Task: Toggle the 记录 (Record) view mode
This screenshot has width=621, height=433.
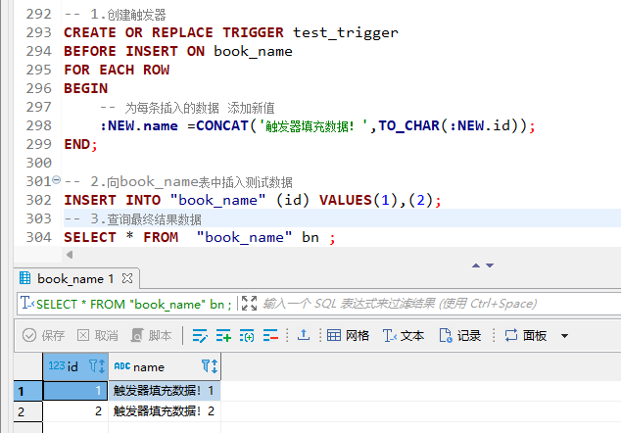Action: click(x=460, y=335)
